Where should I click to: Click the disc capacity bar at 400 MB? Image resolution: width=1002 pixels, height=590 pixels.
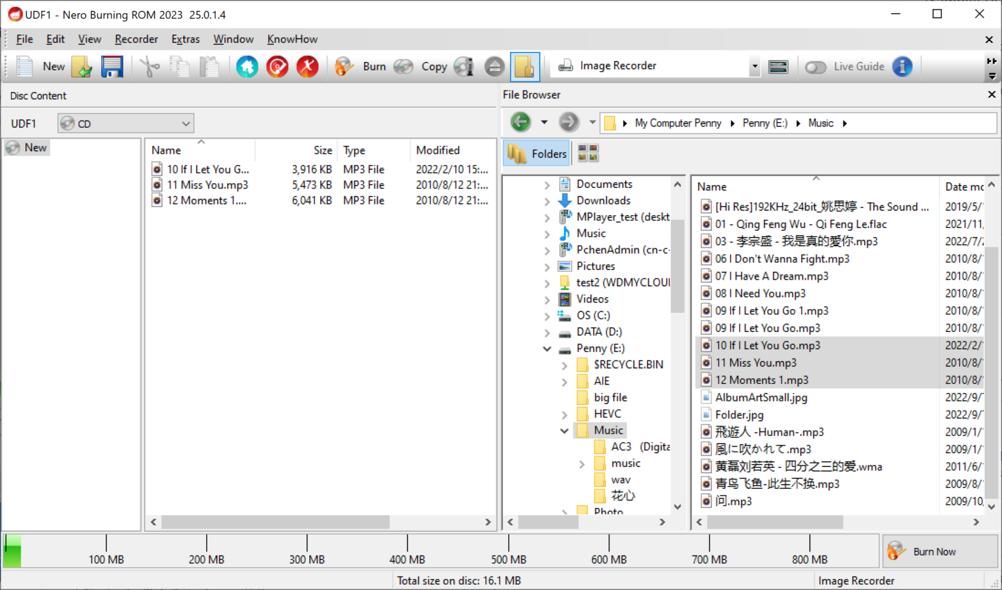pyautogui.click(x=407, y=551)
